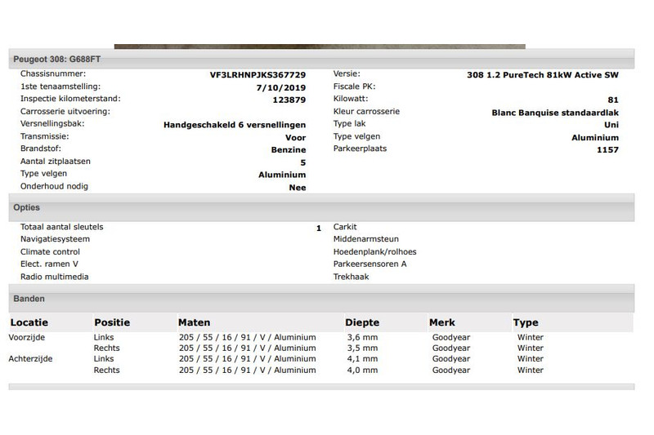Image resolution: width=654 pixels, height=435 pixels.
Task: Click the Opties section header
Action: click(x=27, y=208)
